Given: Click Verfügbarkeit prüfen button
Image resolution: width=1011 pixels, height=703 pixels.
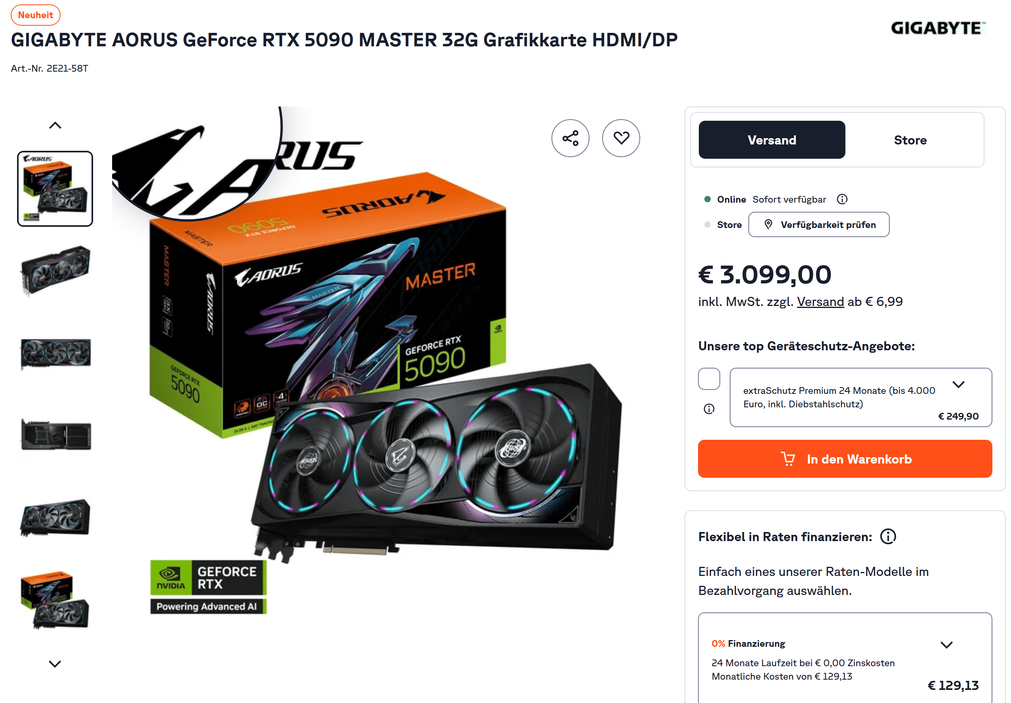Looking at the screenshot, I should [818, 225].
